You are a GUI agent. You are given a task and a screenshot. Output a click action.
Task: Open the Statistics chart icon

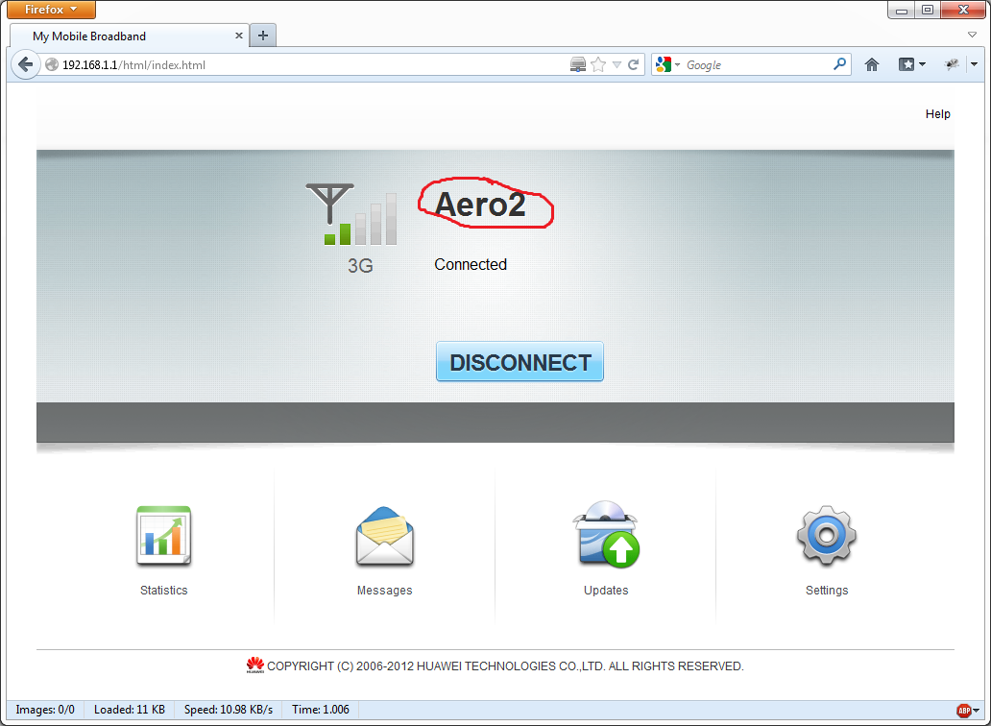tap(163, 535)
